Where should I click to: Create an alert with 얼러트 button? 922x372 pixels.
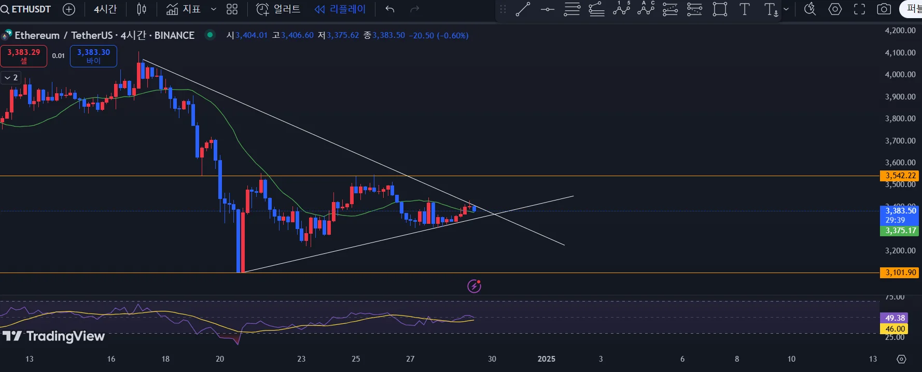tap(278, 9)
